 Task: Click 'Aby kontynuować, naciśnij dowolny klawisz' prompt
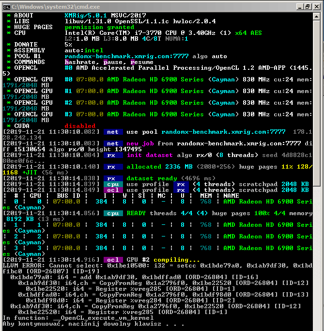point(82,324)
